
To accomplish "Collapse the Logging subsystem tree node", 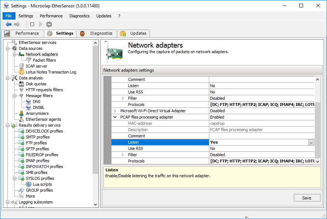I will point(8,202).
